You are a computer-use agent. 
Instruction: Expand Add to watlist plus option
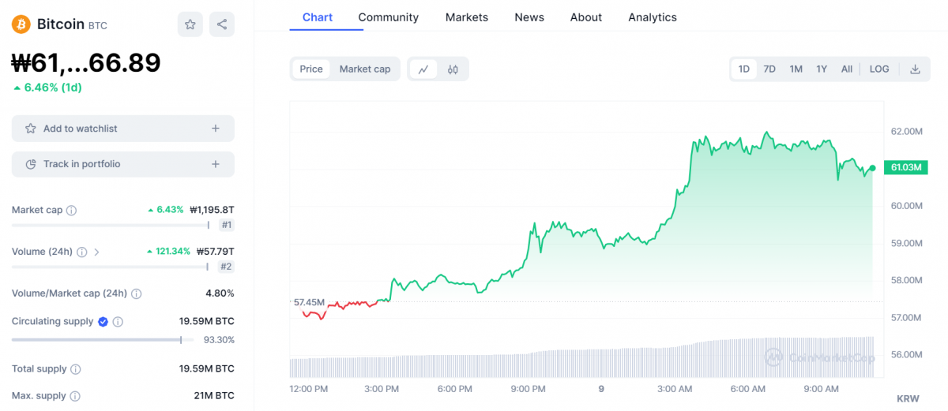coord(216,129)
